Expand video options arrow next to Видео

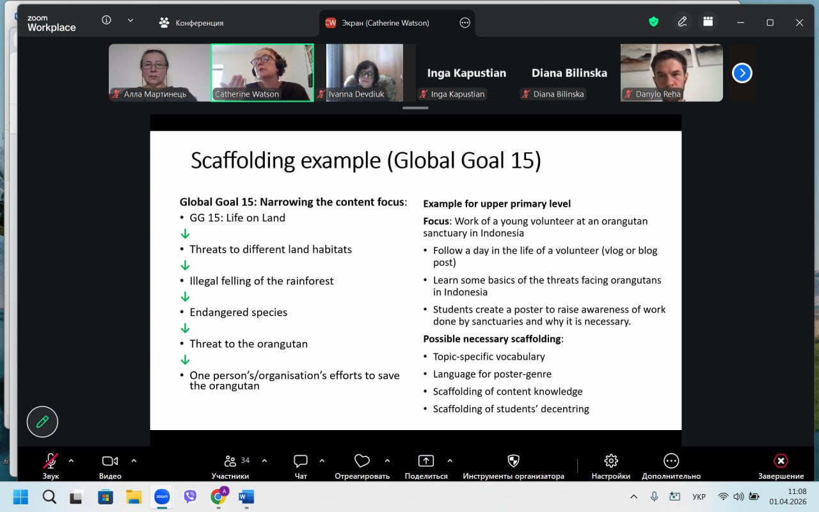(134, 460)
